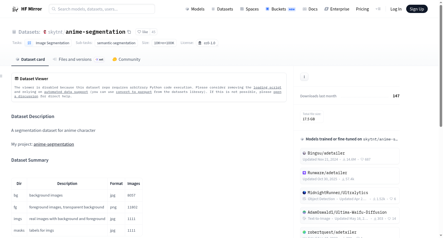
Task: Open the Docs nav item
Action: pos(310,9)
